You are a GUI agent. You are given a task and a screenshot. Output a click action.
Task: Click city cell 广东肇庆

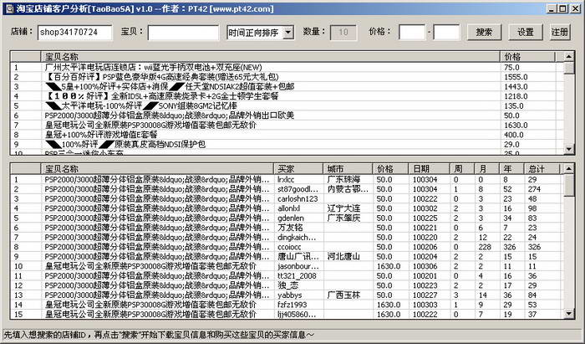click(343, 218)
